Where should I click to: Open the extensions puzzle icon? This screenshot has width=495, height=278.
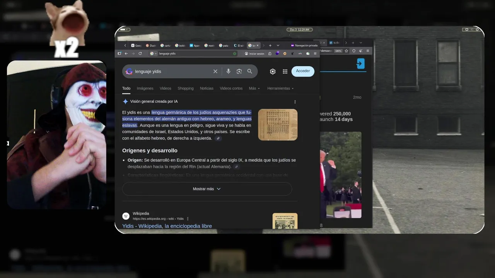270,54
